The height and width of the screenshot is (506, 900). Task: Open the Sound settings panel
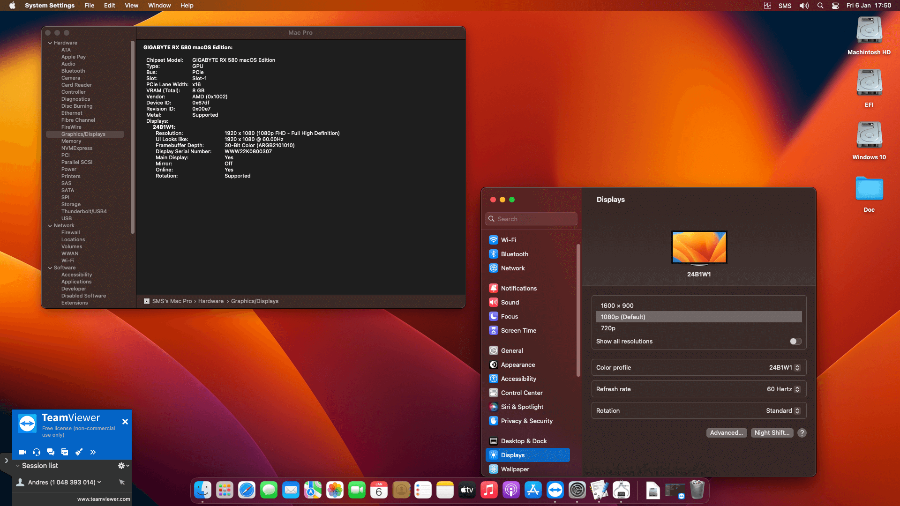tap(509, 302)
